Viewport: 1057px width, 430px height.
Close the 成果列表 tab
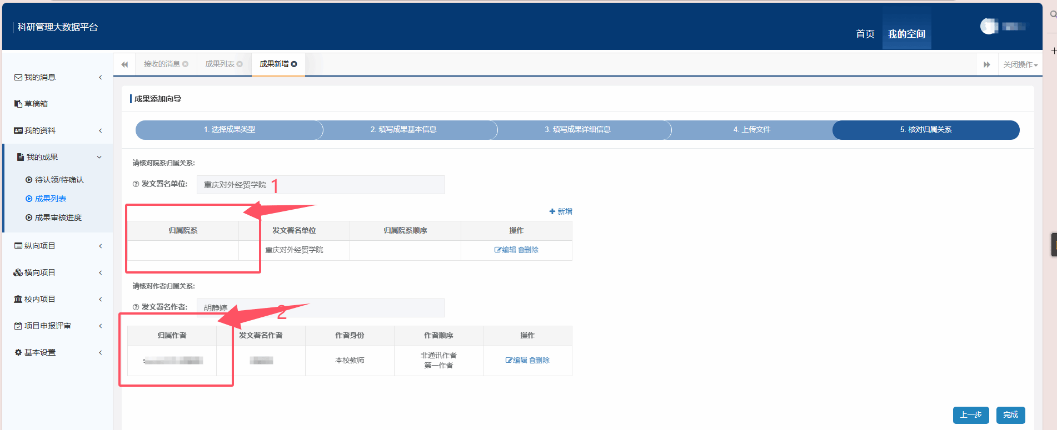(x=240, y=64)
